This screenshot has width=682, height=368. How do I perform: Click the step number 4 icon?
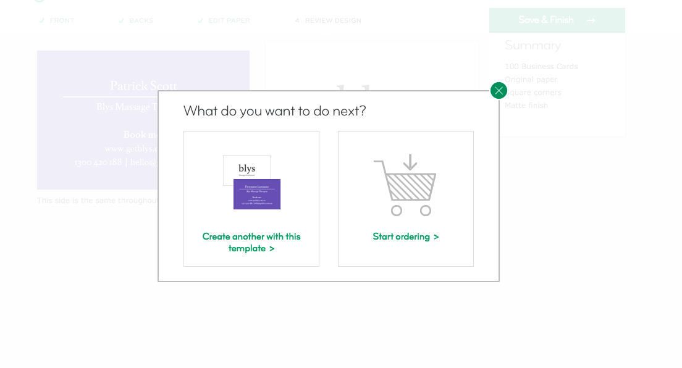coord(297,20)
